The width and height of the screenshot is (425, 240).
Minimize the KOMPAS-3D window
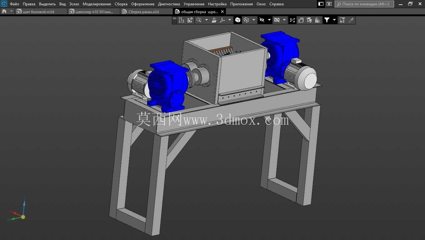(x=401, y=4)
